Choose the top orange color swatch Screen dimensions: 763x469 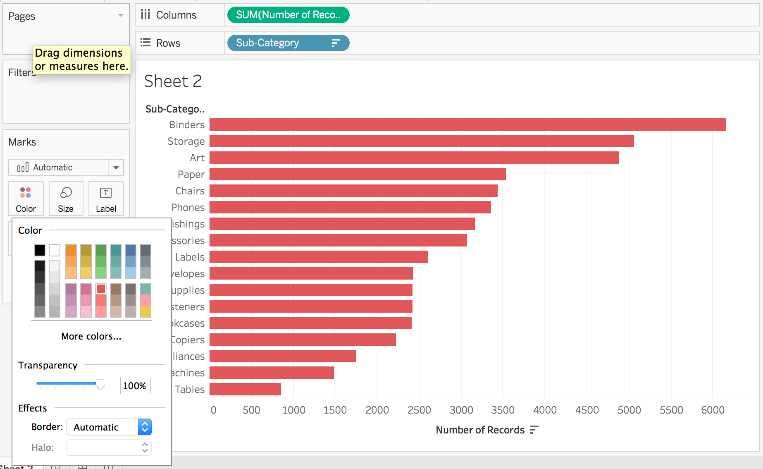(x=71, y=250)
